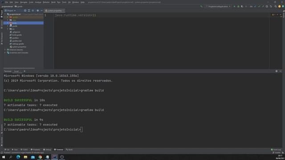Open Microsoft Edge from taskbar
Viewport: 285px width, 160px height.
tap(18, 157)
